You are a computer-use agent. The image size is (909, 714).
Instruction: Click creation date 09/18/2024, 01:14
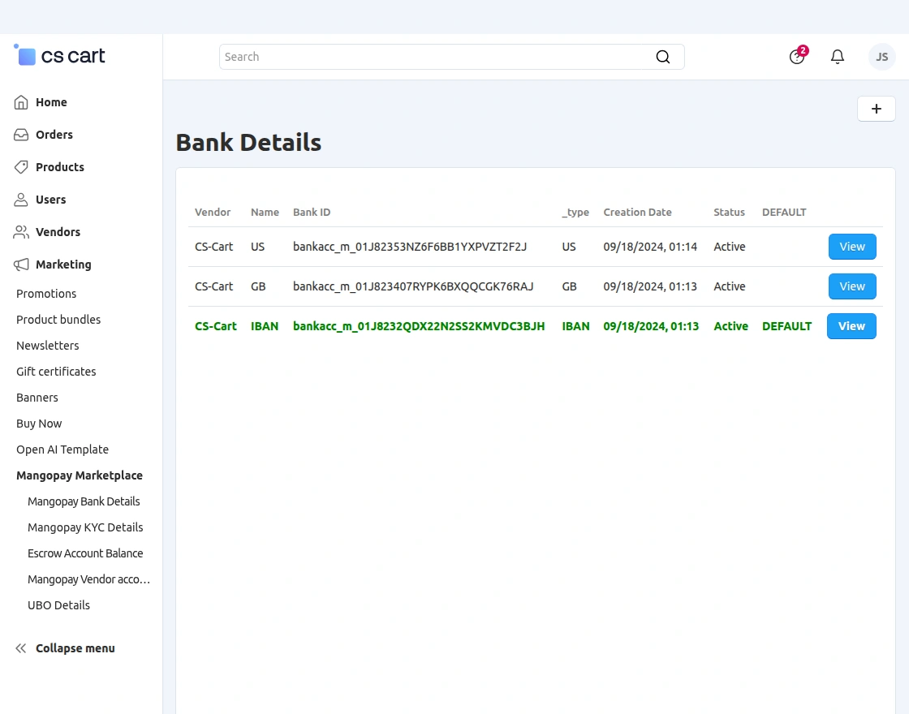tap(650, 247)
